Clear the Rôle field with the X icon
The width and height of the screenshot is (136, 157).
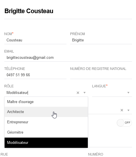(x=78, y=93)
